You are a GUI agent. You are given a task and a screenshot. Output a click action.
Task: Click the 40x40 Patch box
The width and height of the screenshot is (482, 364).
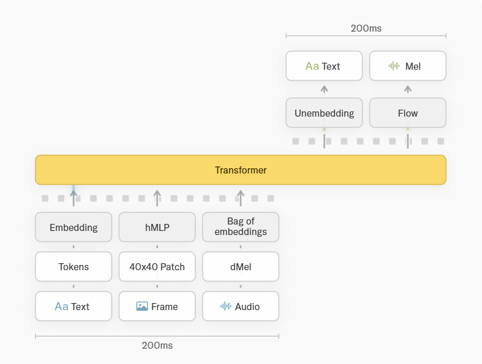[x=157, y=267]
